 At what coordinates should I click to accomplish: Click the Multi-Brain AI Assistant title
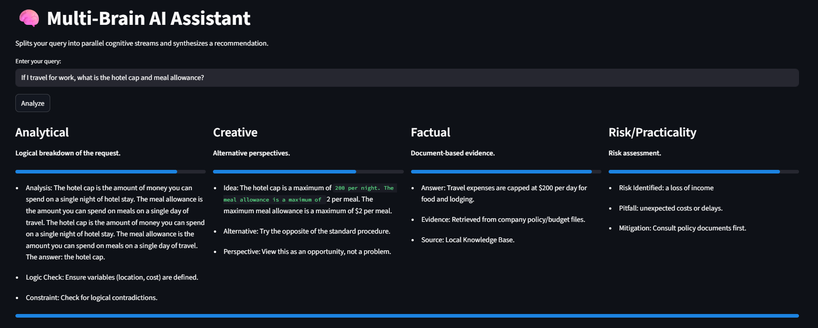(148, 19)
